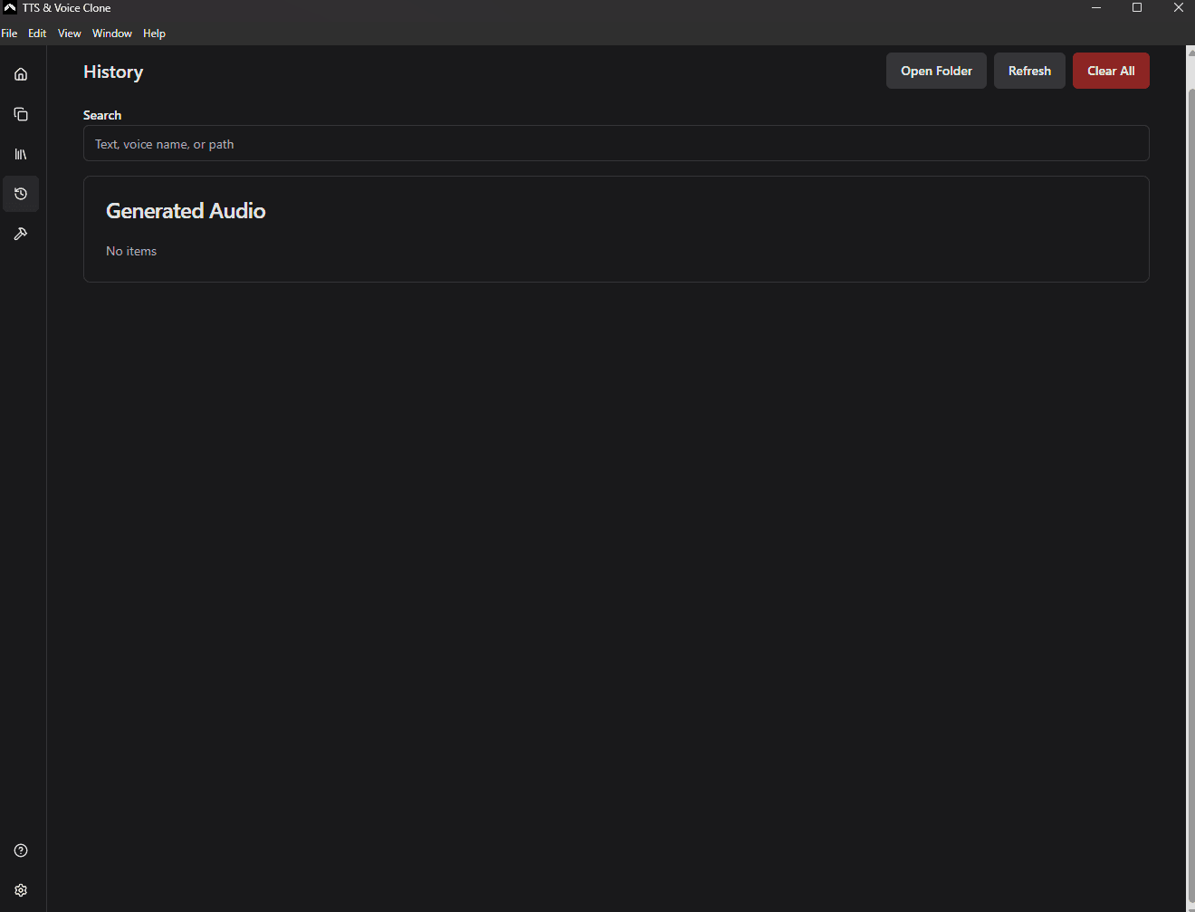Open the Tools section via hammer icon

[20, 234]
